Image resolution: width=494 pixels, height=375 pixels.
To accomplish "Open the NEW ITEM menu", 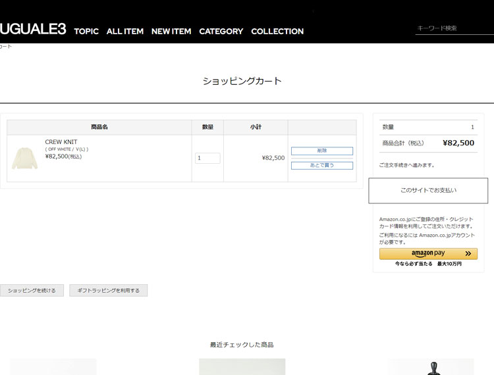I will [x=171, y=32].
